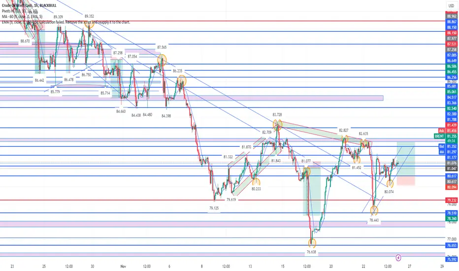Screen dimensions: 459x271
Task: Select the MA - 60 indicator legend
Action: pos(22,16)
